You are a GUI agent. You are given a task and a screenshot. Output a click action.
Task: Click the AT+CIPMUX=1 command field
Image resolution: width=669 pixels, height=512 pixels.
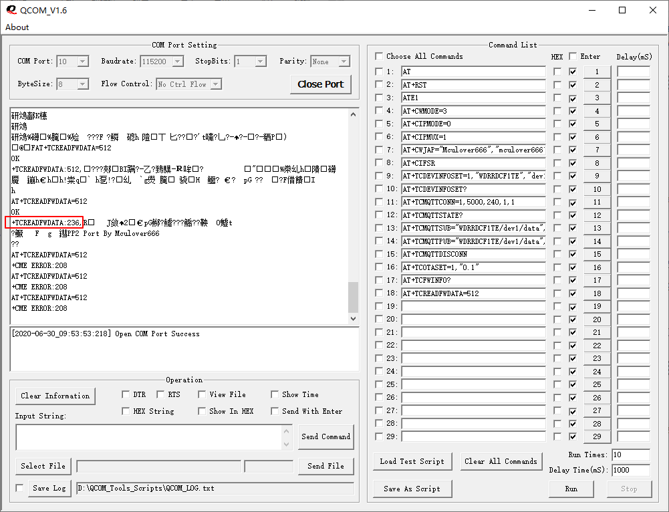(473, 137)
